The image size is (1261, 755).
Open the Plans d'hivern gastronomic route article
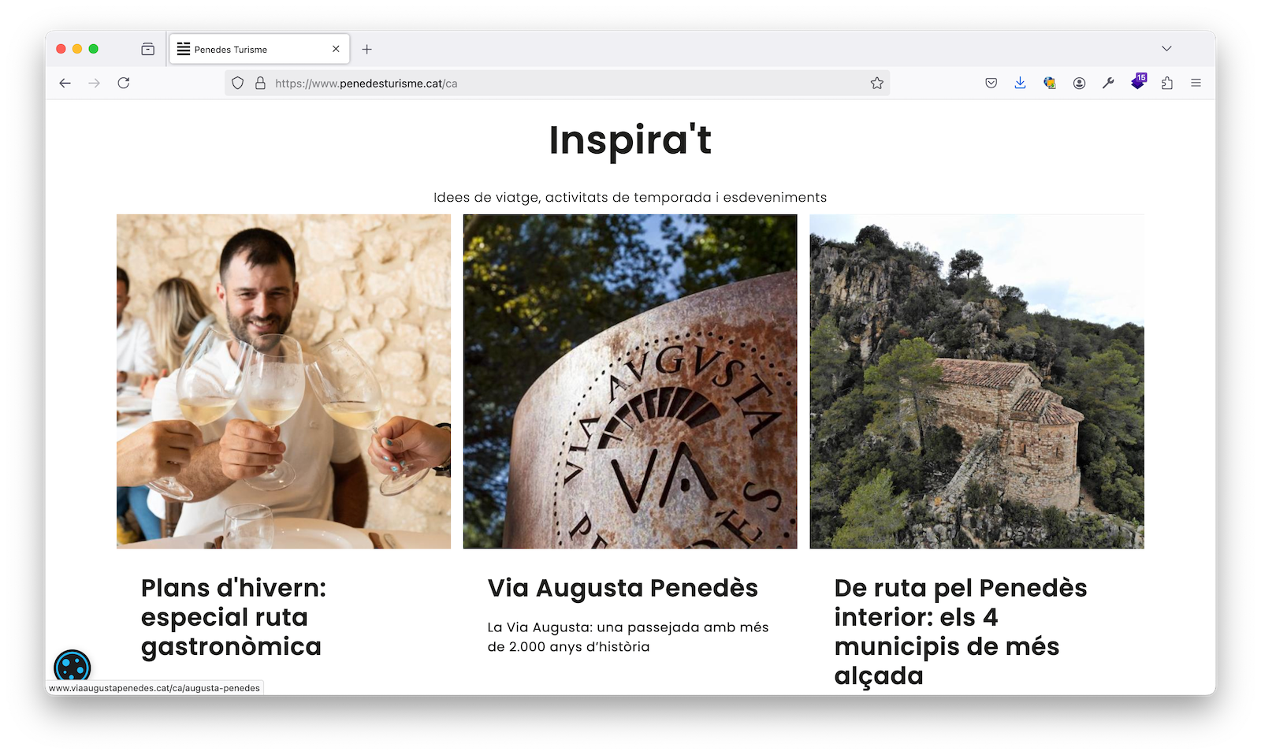tap(233, 617)
